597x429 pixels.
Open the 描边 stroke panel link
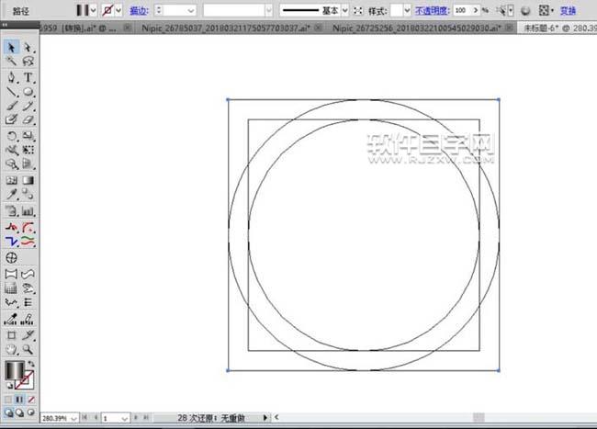tap(139, 11)
